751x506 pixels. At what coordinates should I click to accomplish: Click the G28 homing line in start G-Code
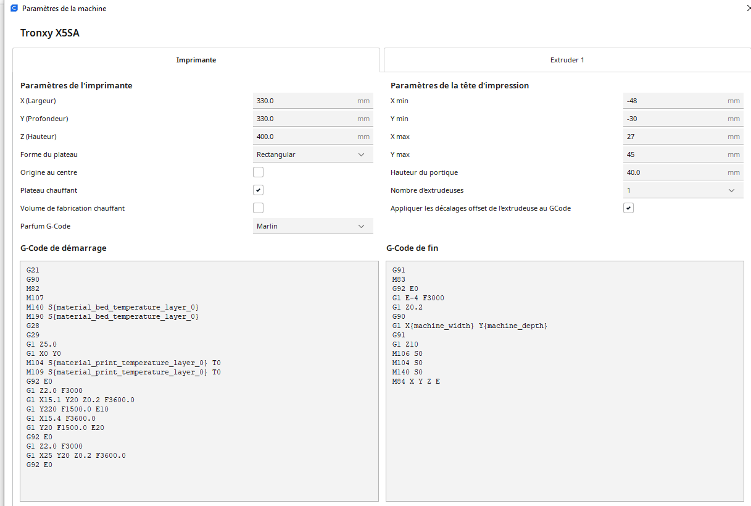[33, 326]
